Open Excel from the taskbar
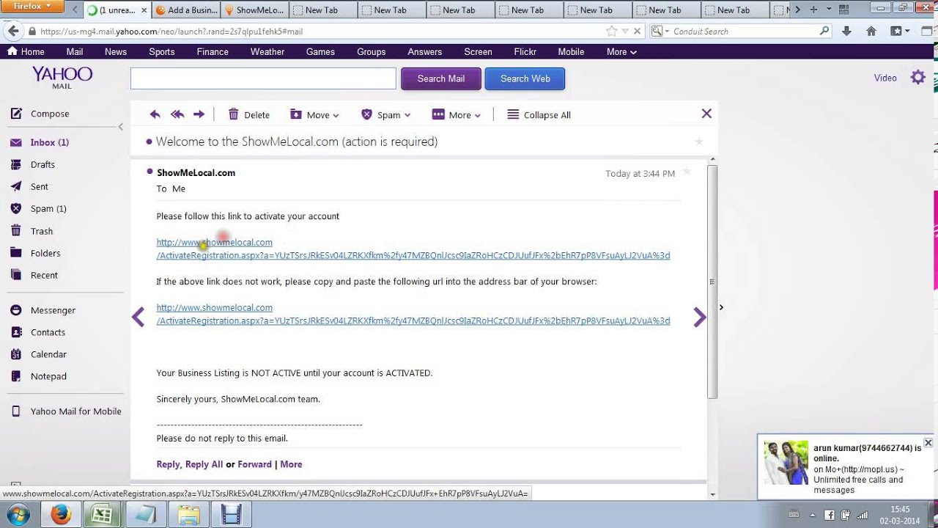938x528 pixels. pos(102,515)
